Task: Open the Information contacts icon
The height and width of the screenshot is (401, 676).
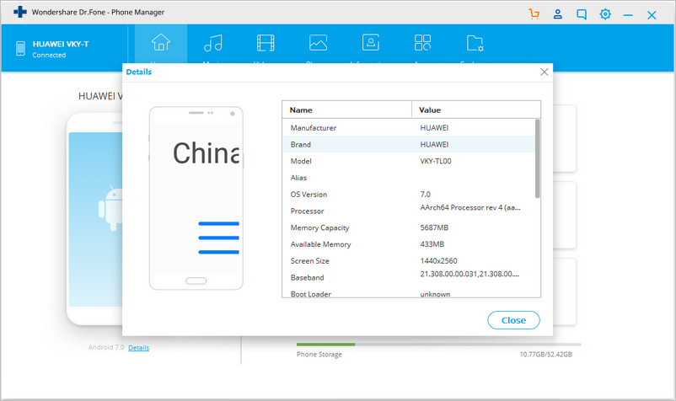Action: click(x=371, y=43)
